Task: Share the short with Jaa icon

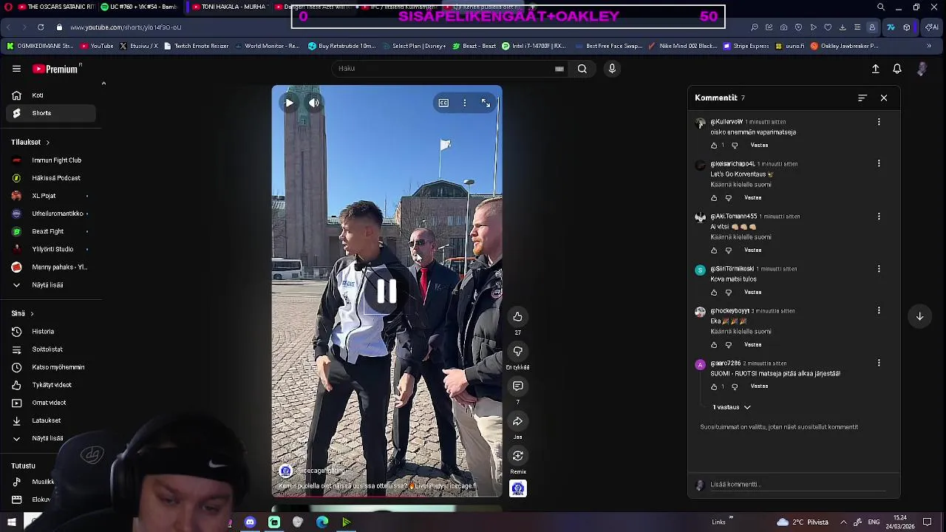Action: click(518, 421)
